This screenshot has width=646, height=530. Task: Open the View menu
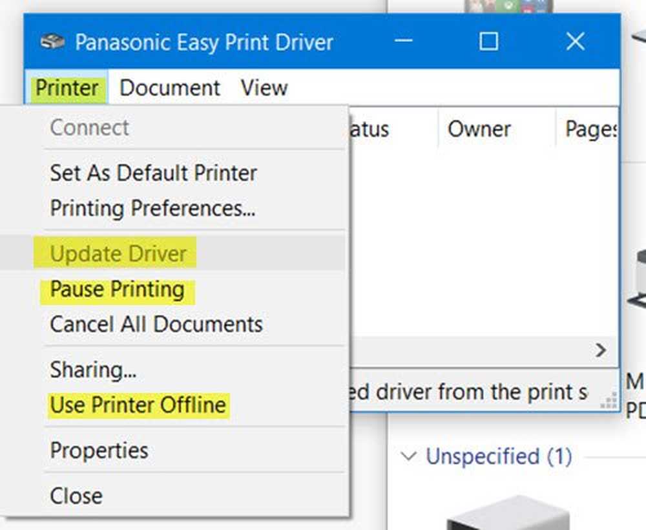264,88
